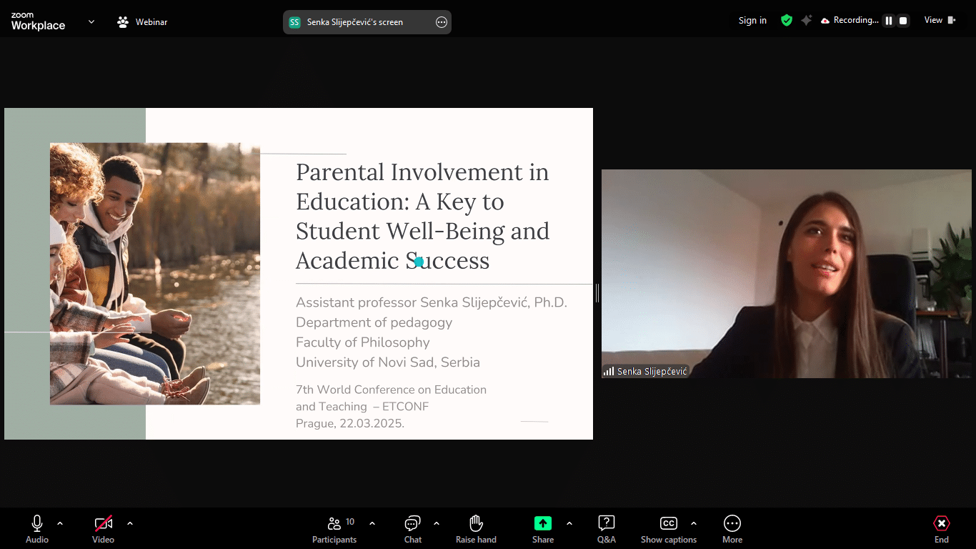976x549 pixels.
Task: Open the Q&A window
Action: [x=606, y=529]
